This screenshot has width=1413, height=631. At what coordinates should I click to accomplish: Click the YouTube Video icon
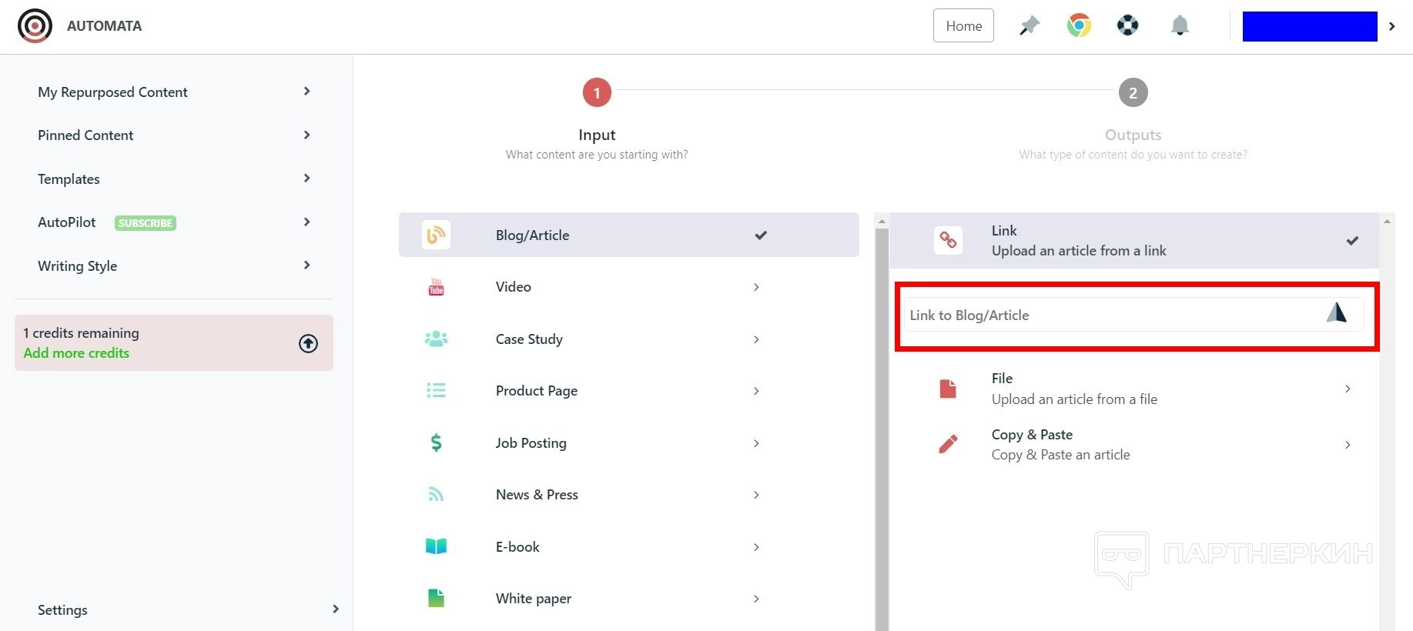click(436, 287)
